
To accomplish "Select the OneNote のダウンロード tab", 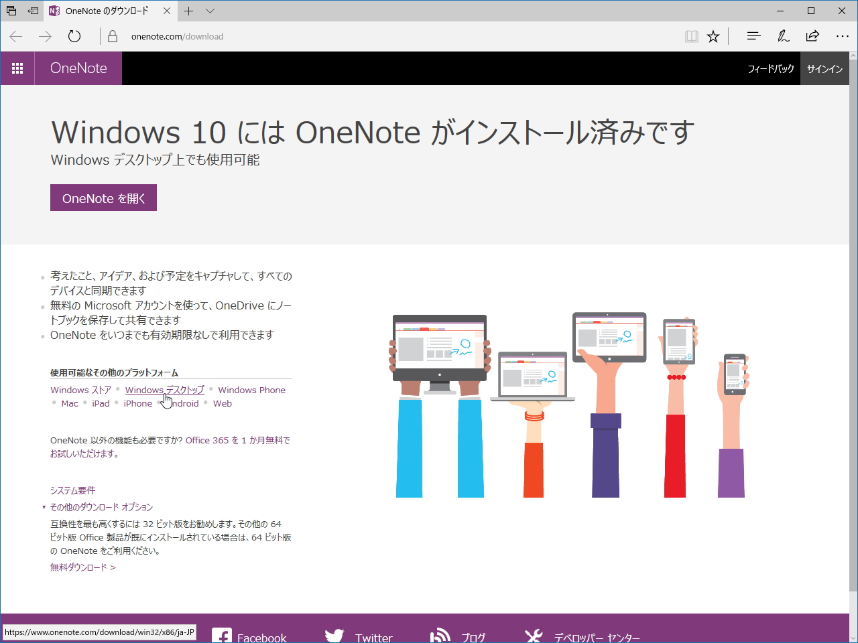I will pos(107,11).
